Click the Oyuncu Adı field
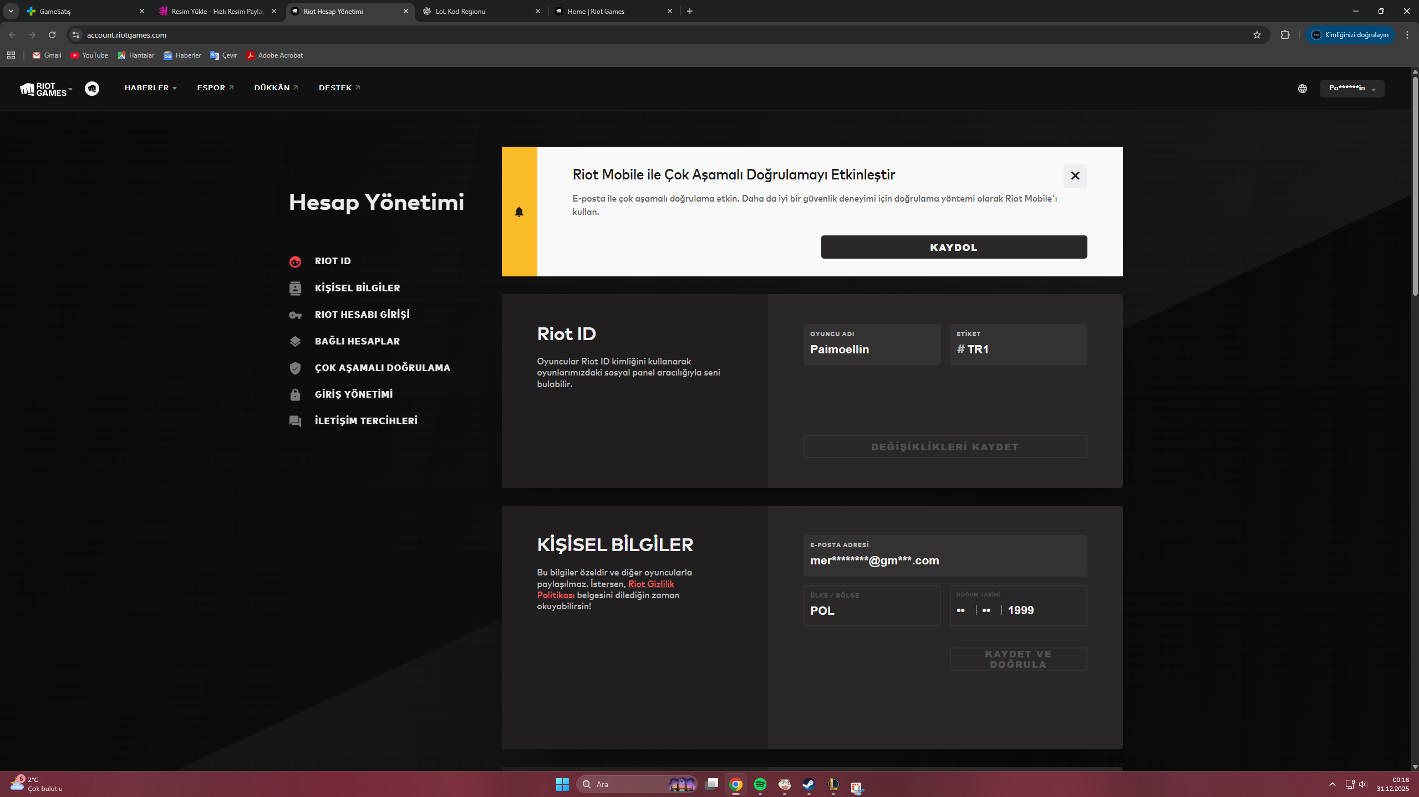The height and width of the screenshot is (797, 1419). tap(872, 344)
